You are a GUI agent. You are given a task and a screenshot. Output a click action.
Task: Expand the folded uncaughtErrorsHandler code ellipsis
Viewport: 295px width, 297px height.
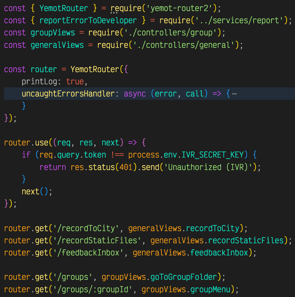tap(234, 94)
